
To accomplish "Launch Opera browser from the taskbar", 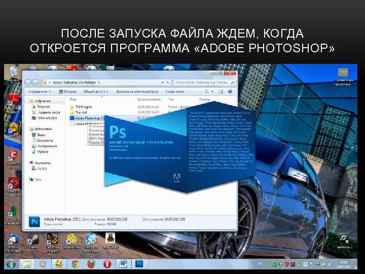I will [x=107, y=264].
